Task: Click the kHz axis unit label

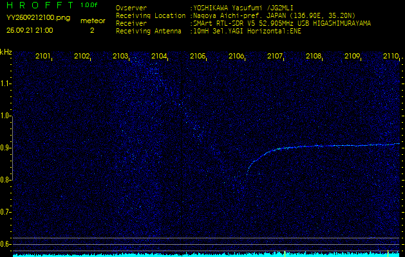Action: [x=6, y=51]
